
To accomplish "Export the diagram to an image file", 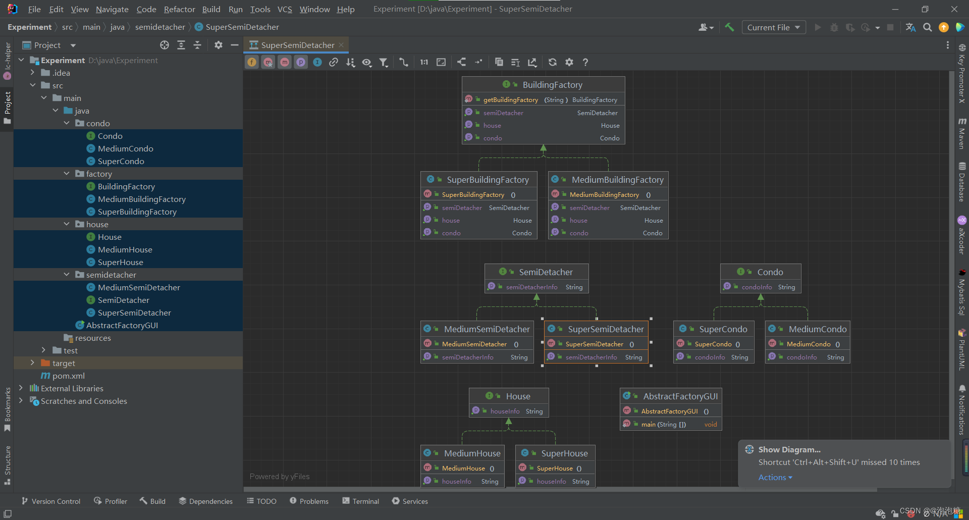I will coord(532,62).
